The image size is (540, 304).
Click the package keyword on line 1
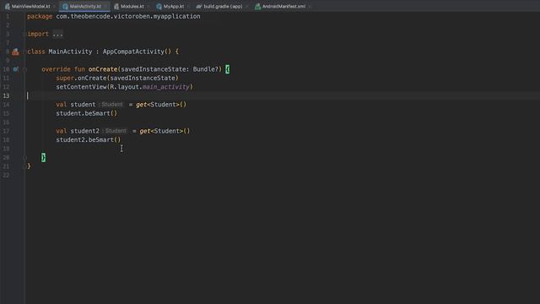click(40, 16)
